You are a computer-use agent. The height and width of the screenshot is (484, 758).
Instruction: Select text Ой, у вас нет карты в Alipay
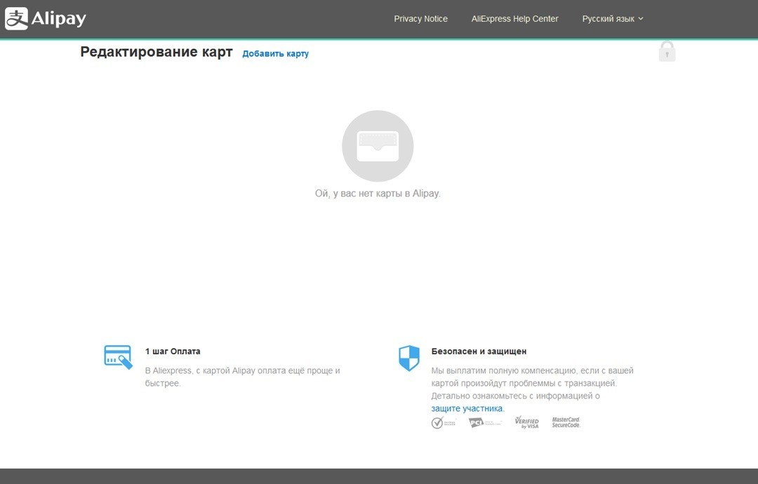(378, 193)
